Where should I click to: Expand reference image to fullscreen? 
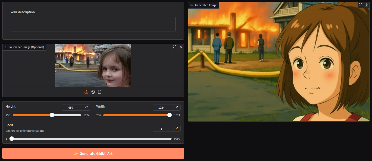(175, 47)
